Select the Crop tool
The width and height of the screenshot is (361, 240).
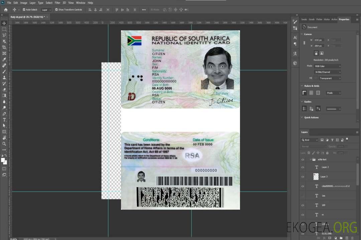coord(4,47)
